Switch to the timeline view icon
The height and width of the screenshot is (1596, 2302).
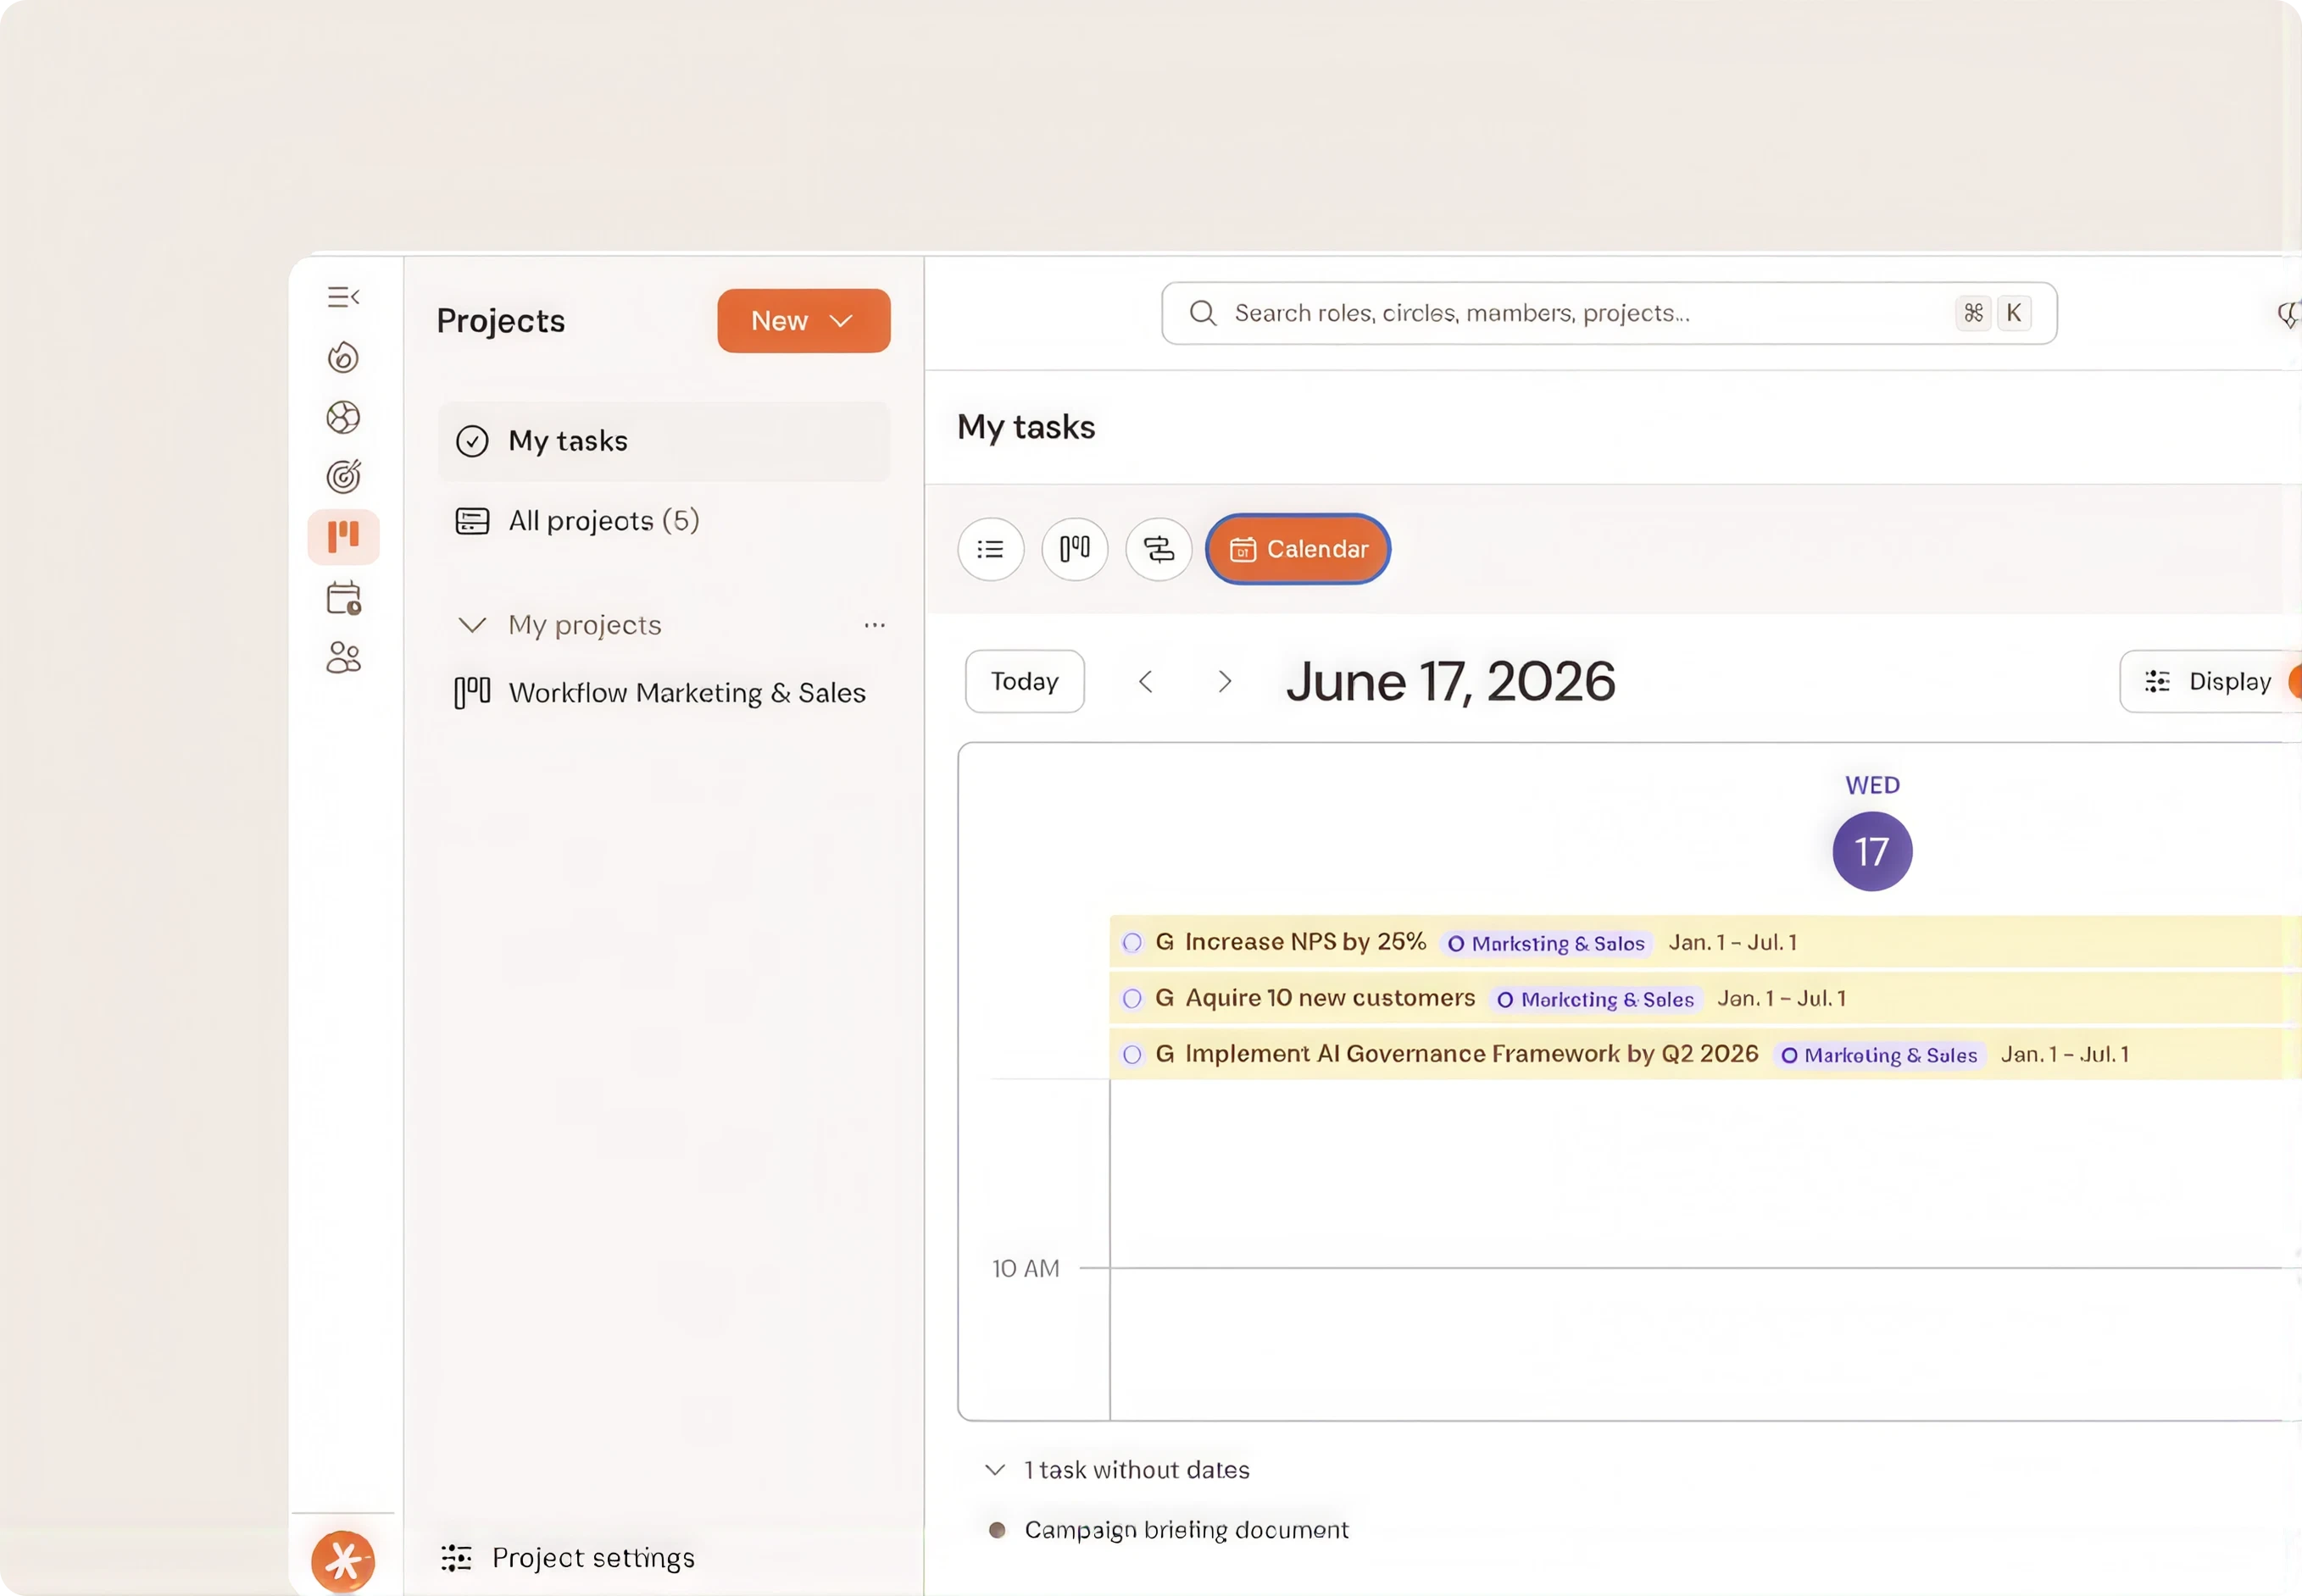click(1159, 549)
